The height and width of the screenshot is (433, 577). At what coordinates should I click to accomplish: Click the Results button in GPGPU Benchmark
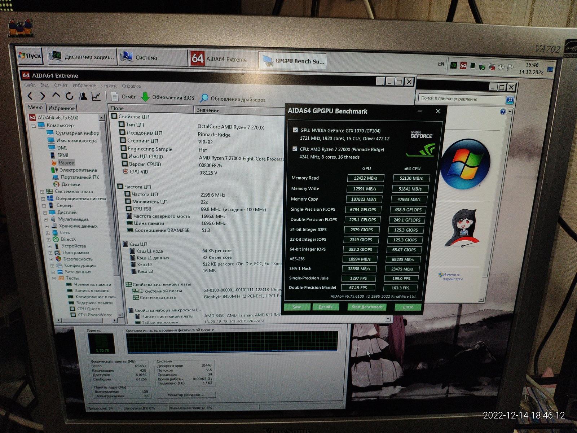tap(325, 307)
